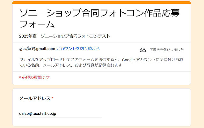204x128 pixels.
Task: Click the 下書きを保存しました status text
Action: pos(166,50)
